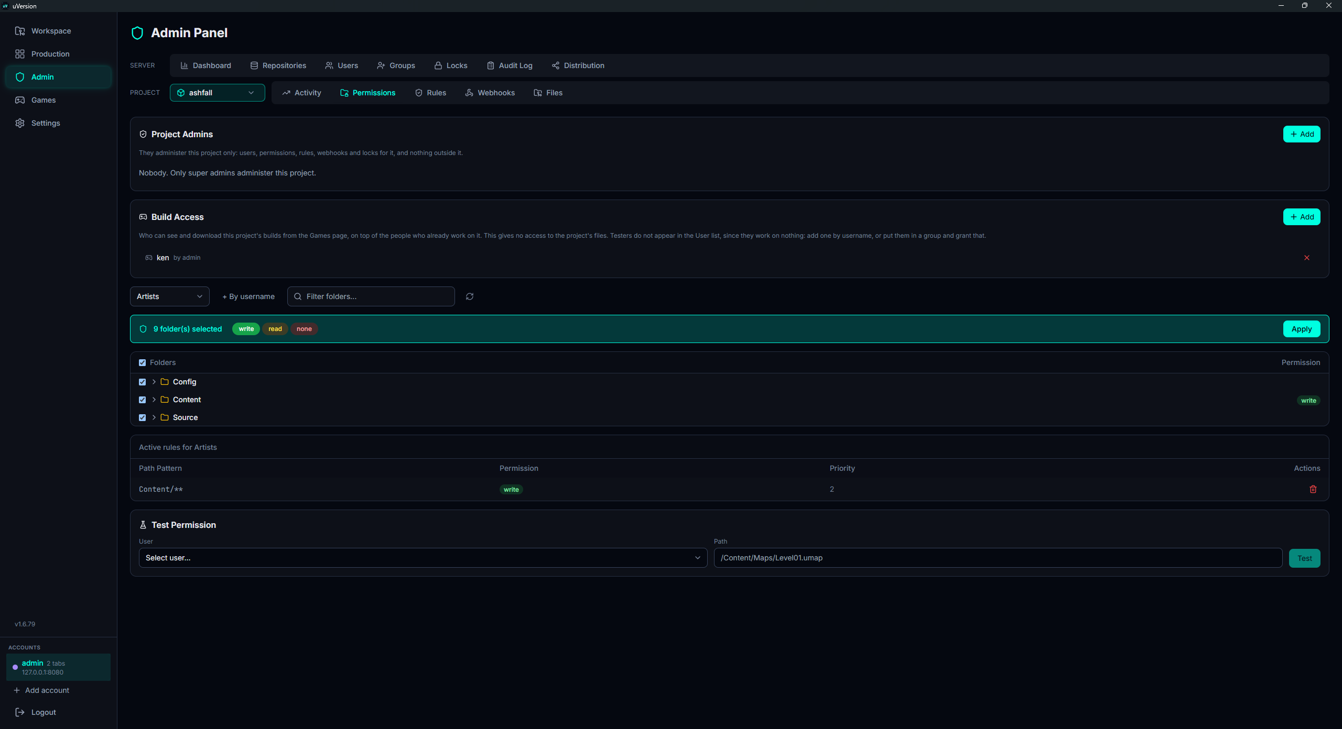
Task: Click the Test Permission flask icon
Action: click(x=143, y=525)
